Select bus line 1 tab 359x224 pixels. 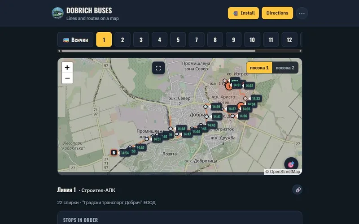(104, 40)
